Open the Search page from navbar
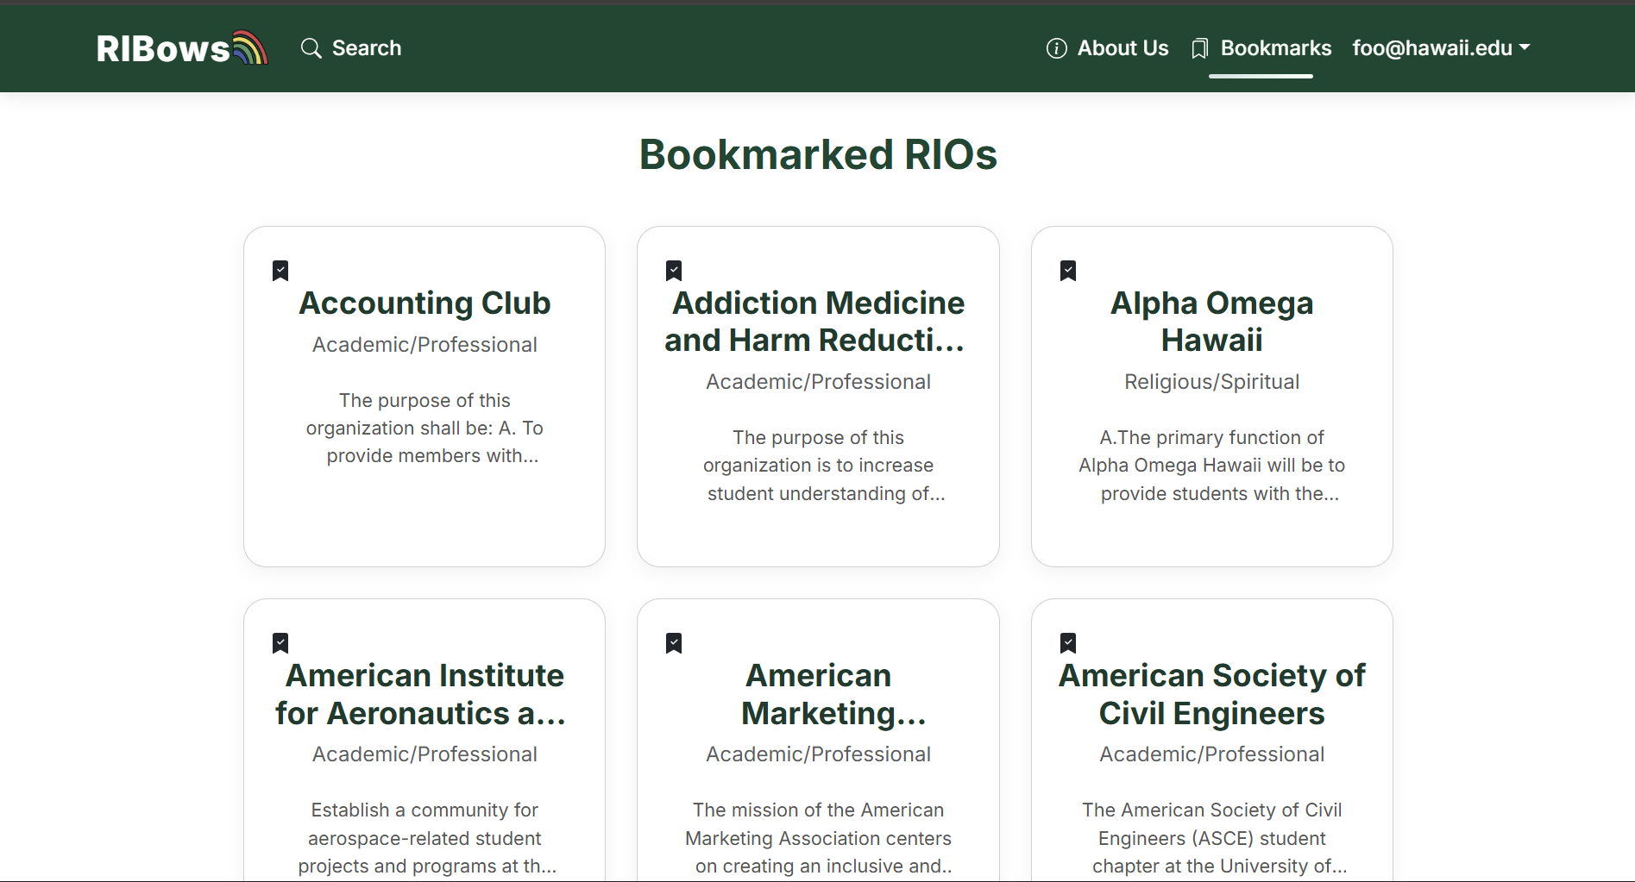 (366, 48)
